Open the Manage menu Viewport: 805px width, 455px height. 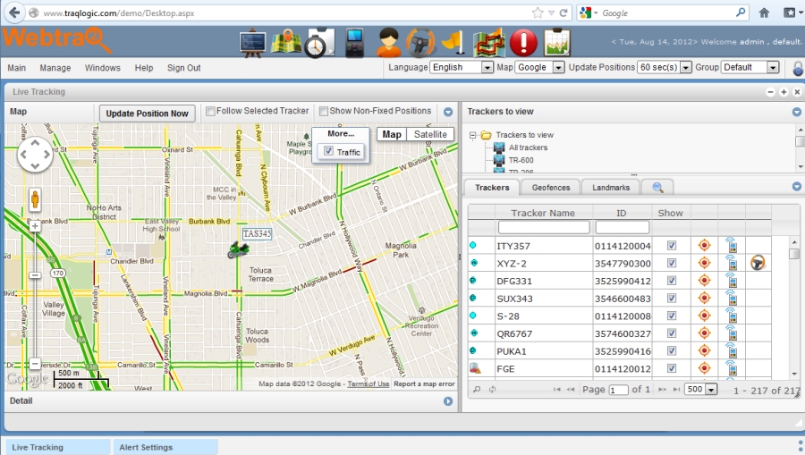click(55, 68)
